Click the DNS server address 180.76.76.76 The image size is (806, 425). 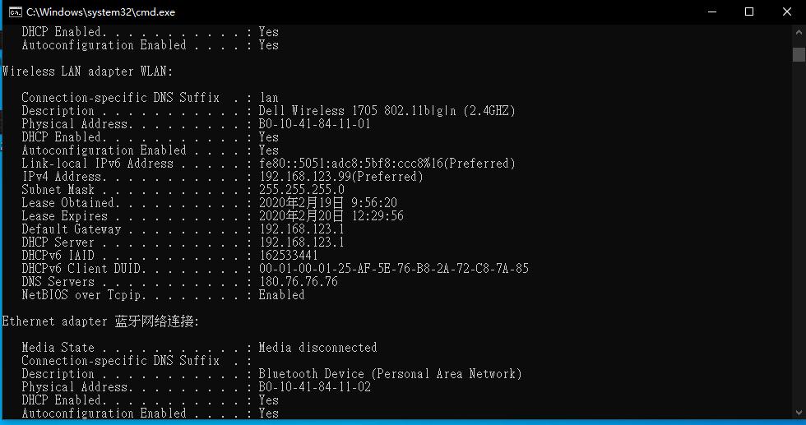click(x=298, y=282)
